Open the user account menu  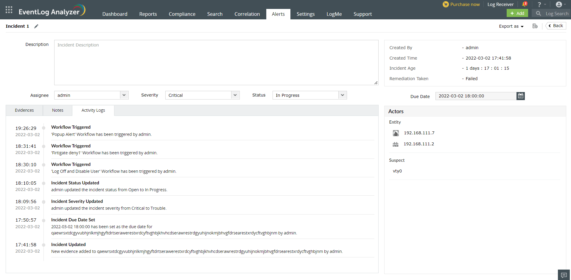559,4
